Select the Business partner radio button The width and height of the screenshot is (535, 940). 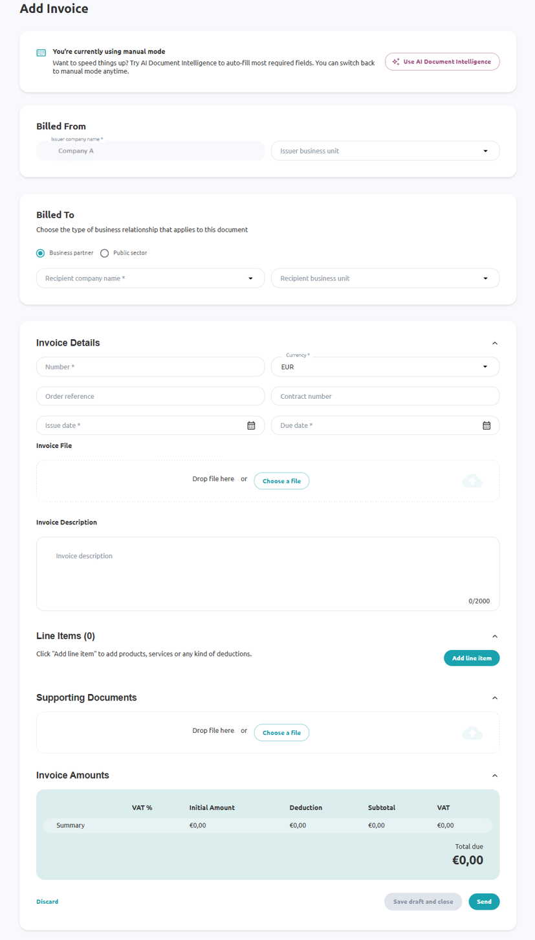41,253
